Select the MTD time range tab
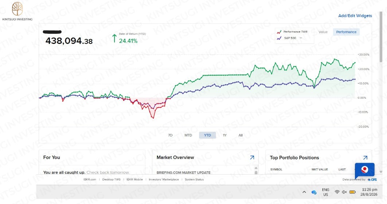Image resolution: width=387 pixels, height=204 pixels. pos(188,135)
